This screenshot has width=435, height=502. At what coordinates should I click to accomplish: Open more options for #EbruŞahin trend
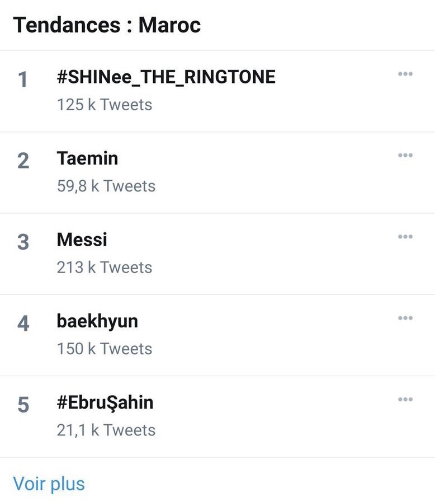point(405,400)
